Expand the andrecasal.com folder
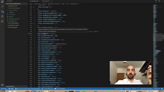The height and width of the screenshot is (92, 164). 13,6
